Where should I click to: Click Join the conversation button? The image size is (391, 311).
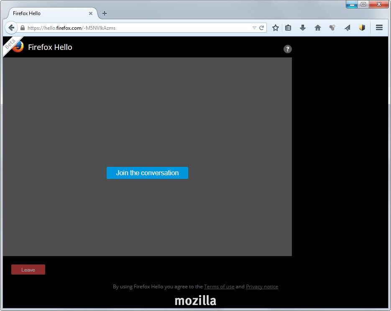click(147, 173)
